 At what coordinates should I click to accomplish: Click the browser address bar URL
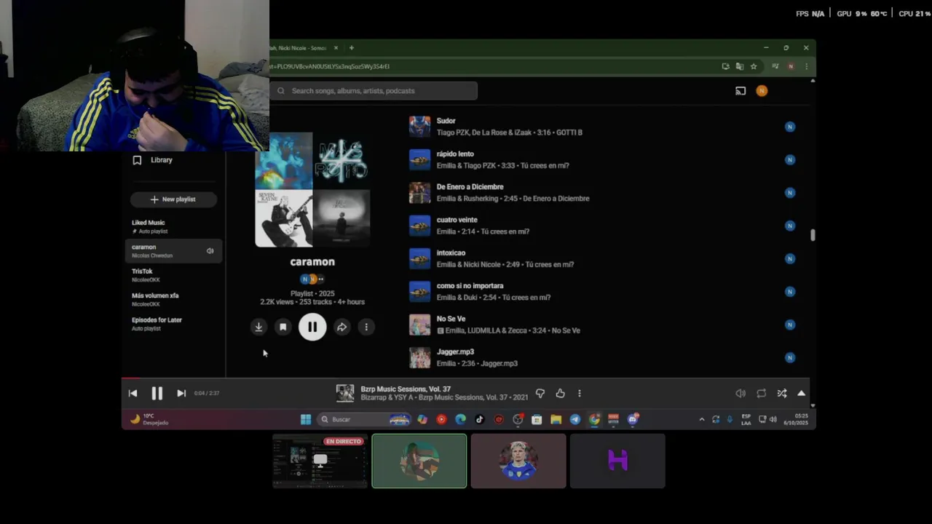(330, 66)
